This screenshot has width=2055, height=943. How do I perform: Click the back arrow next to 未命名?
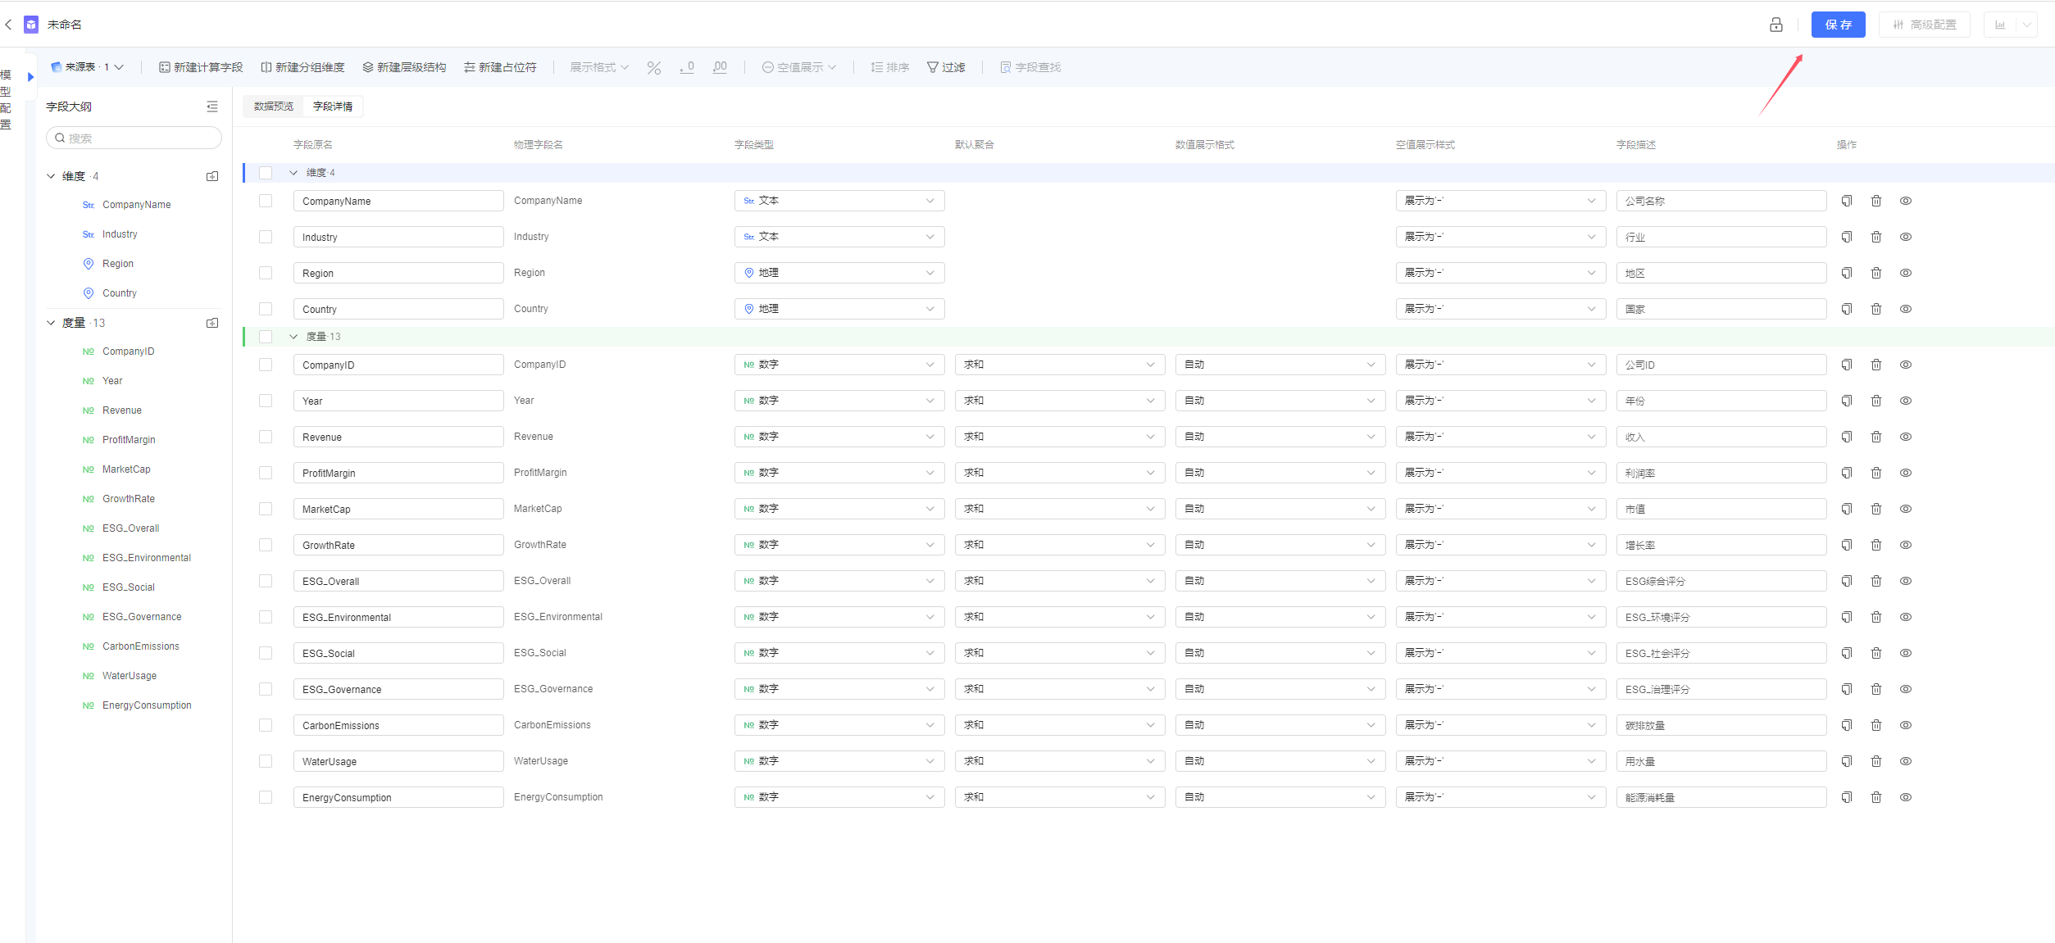point(9,25)
